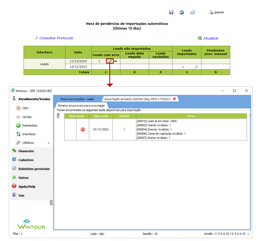Minimize the Wintour window
Image resolution: width=259 pixels, height=241 pixels.
[222, 91]
